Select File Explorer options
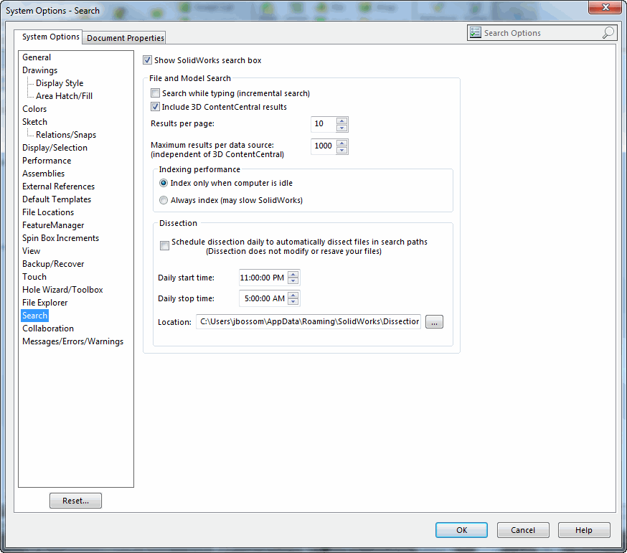 pyautogui.click(x=44, y=303)
